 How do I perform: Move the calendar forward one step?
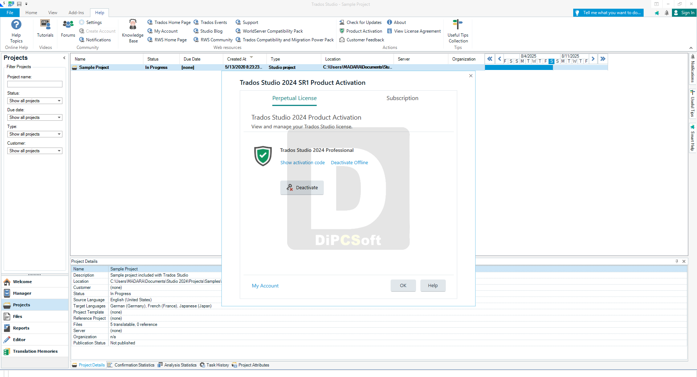(x=593, y=59)
